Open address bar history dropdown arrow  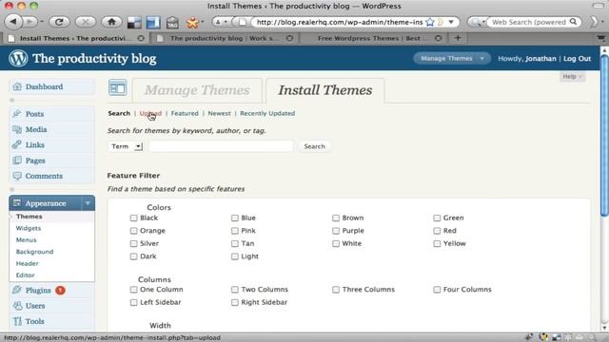pyautogui.click(x=451, y=22)
